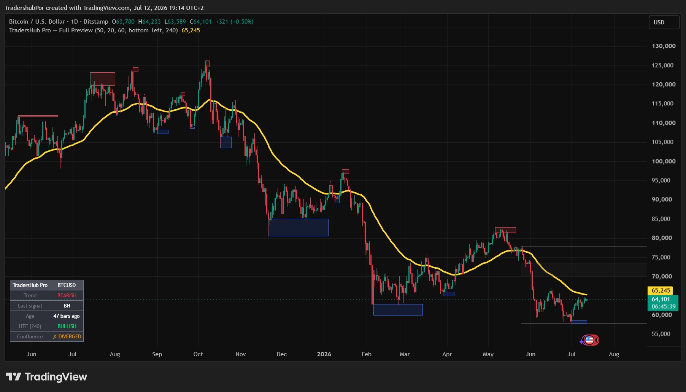
Task: Select the blue demand zone below February lows
Action: [x=398, y=310]
